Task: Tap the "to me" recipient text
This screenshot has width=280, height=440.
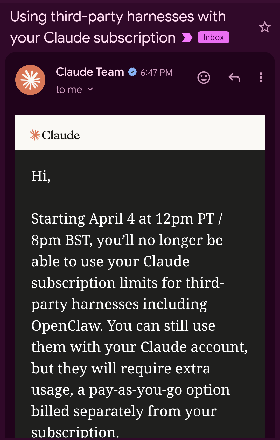Action: (69, 90)
